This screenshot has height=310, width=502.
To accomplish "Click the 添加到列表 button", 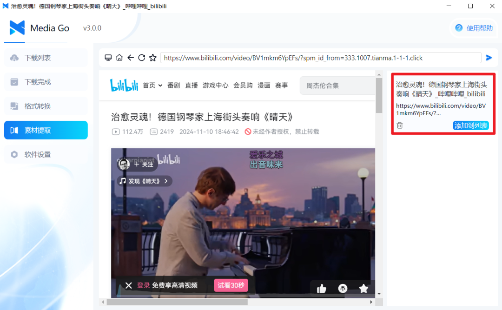I will tap(470, 125).
